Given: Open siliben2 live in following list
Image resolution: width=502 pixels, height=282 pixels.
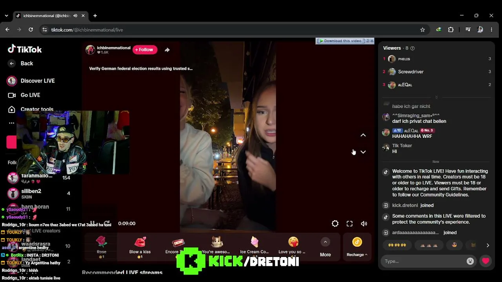Looking at the screenshot, I should tap(39, 193).
